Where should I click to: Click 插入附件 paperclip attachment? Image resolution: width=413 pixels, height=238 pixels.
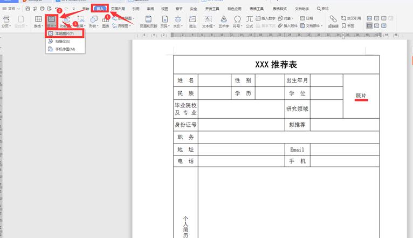point(287,25)
